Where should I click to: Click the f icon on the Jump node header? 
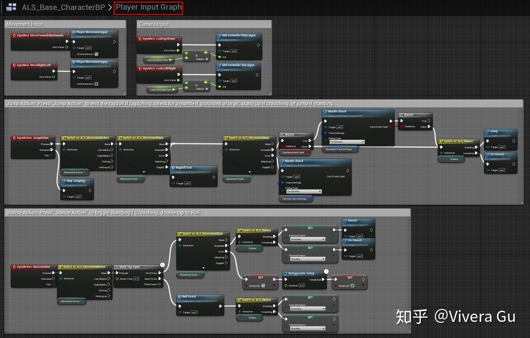tap(488, 131)
